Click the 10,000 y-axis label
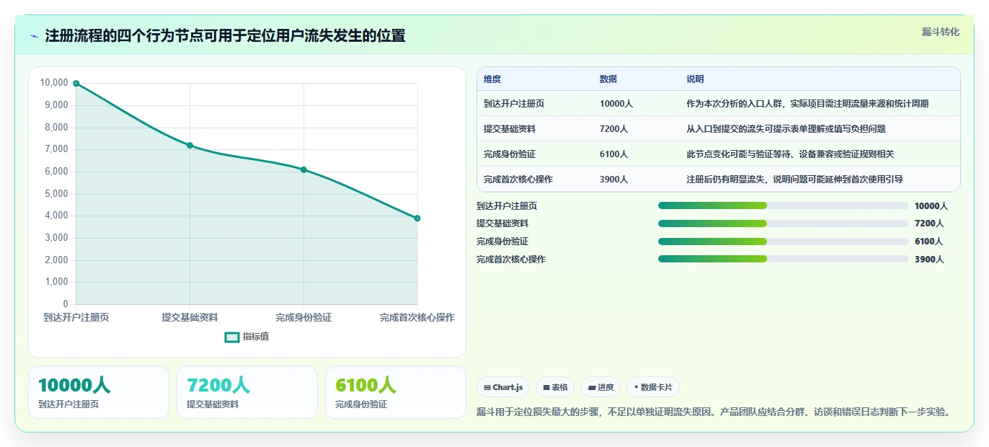989x447 pixels. click(x=54, y=84)
